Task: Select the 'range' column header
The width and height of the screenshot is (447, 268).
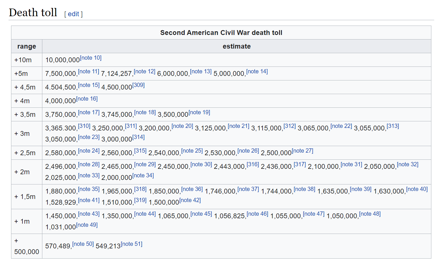Action: click(x=27, y=46)
